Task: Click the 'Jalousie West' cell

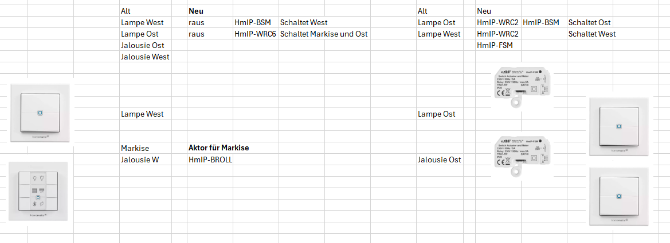Action: (146, 57)
